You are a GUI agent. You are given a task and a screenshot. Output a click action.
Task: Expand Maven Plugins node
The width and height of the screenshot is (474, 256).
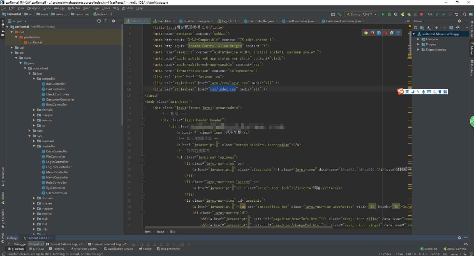coord(418,44)
